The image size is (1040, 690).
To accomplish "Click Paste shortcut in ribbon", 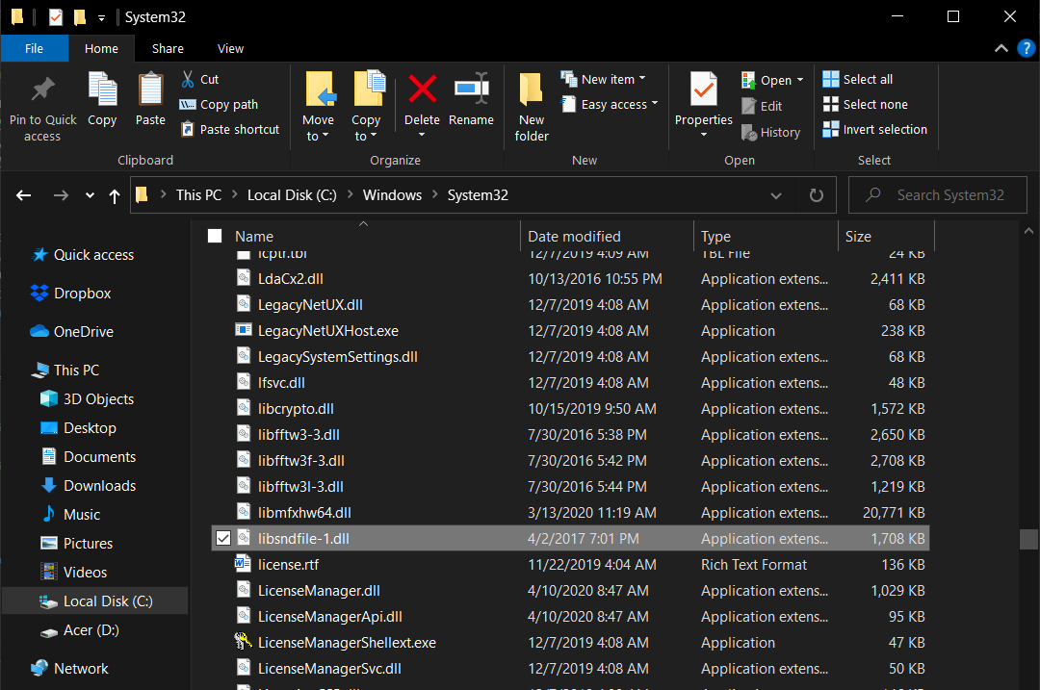I will [230, 129].
